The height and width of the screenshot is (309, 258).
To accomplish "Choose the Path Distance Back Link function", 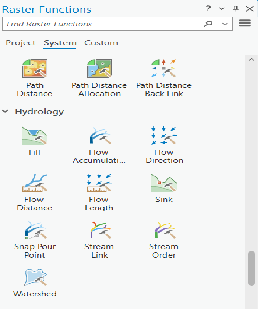I will 164,69.
